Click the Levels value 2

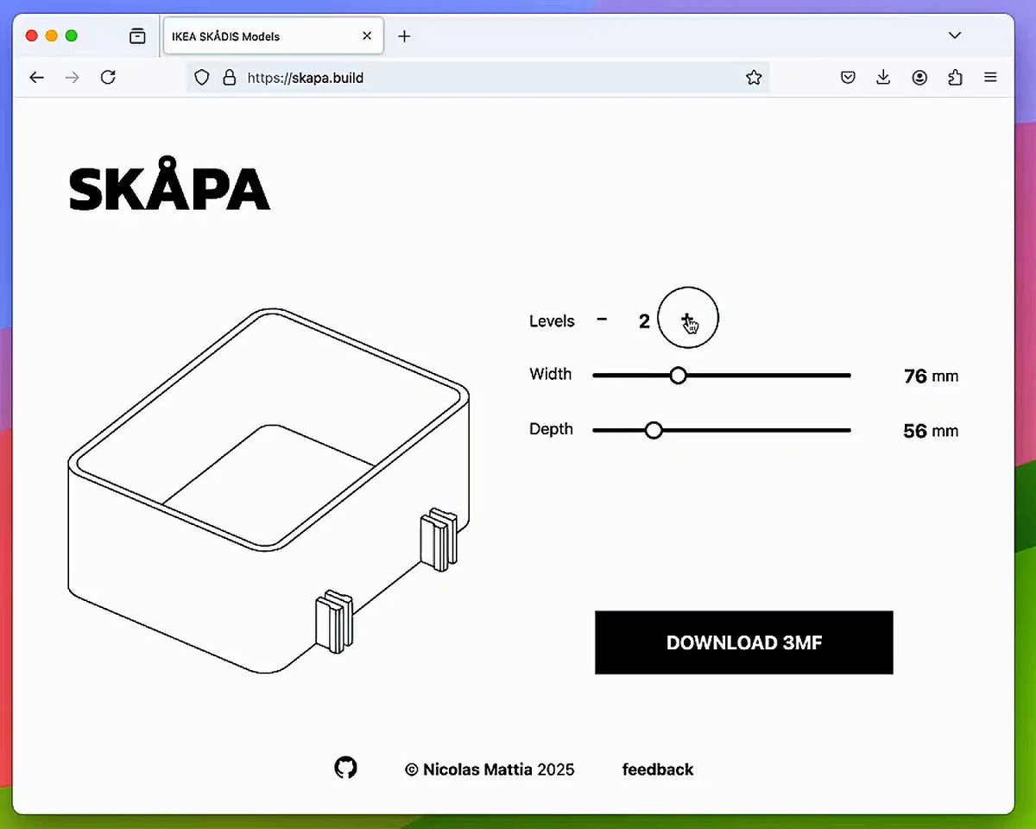[644, 321]
